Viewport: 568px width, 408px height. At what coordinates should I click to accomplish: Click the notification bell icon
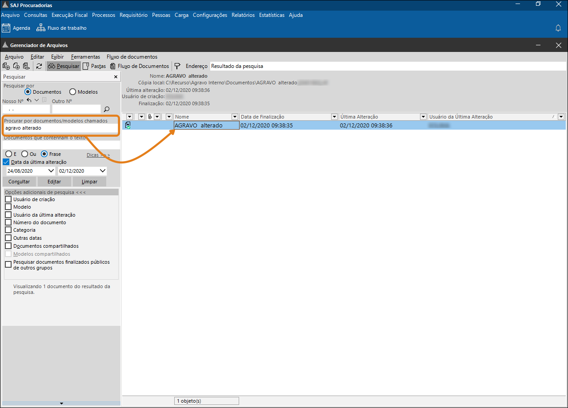tap(558, 28)
